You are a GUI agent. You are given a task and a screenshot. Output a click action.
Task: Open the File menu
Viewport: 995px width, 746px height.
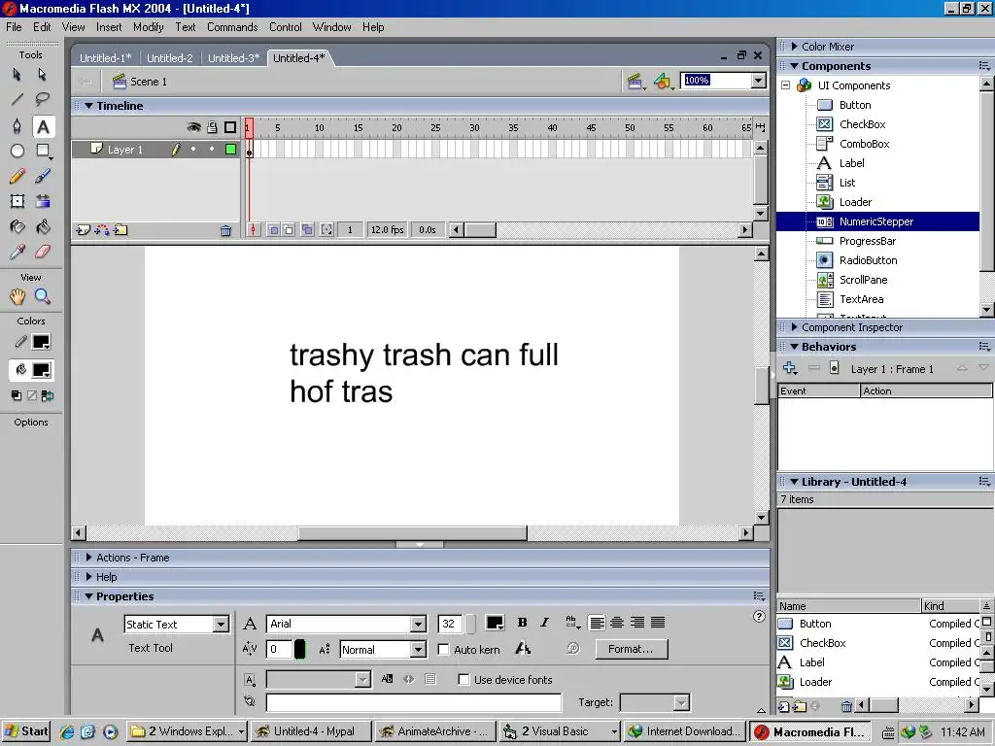tap(14, 26)
